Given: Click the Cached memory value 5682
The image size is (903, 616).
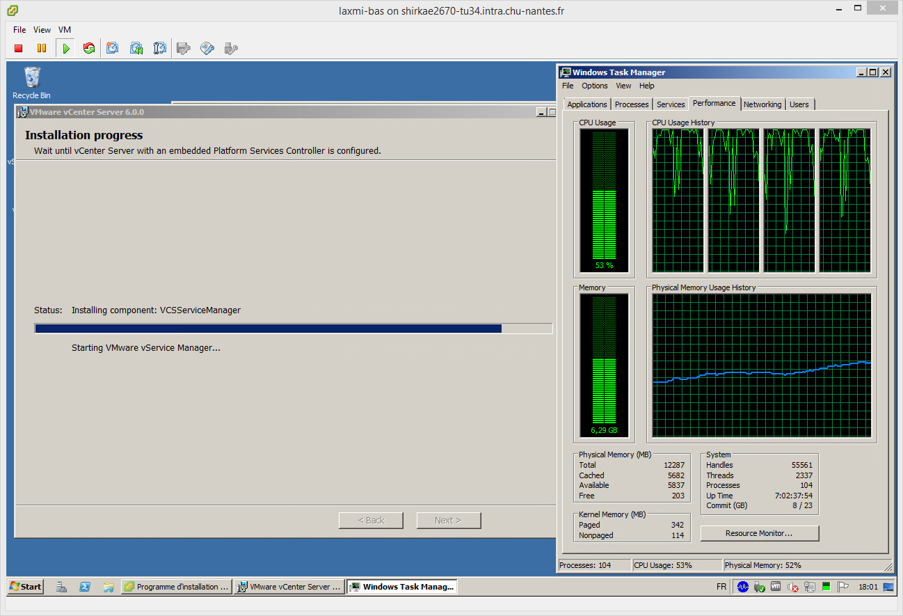Looking at the screenshot, I should tap(676, 475).
